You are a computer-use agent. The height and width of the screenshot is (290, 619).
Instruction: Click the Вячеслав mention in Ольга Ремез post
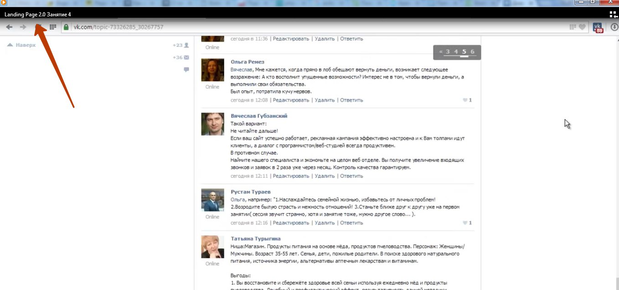[242, 70]
